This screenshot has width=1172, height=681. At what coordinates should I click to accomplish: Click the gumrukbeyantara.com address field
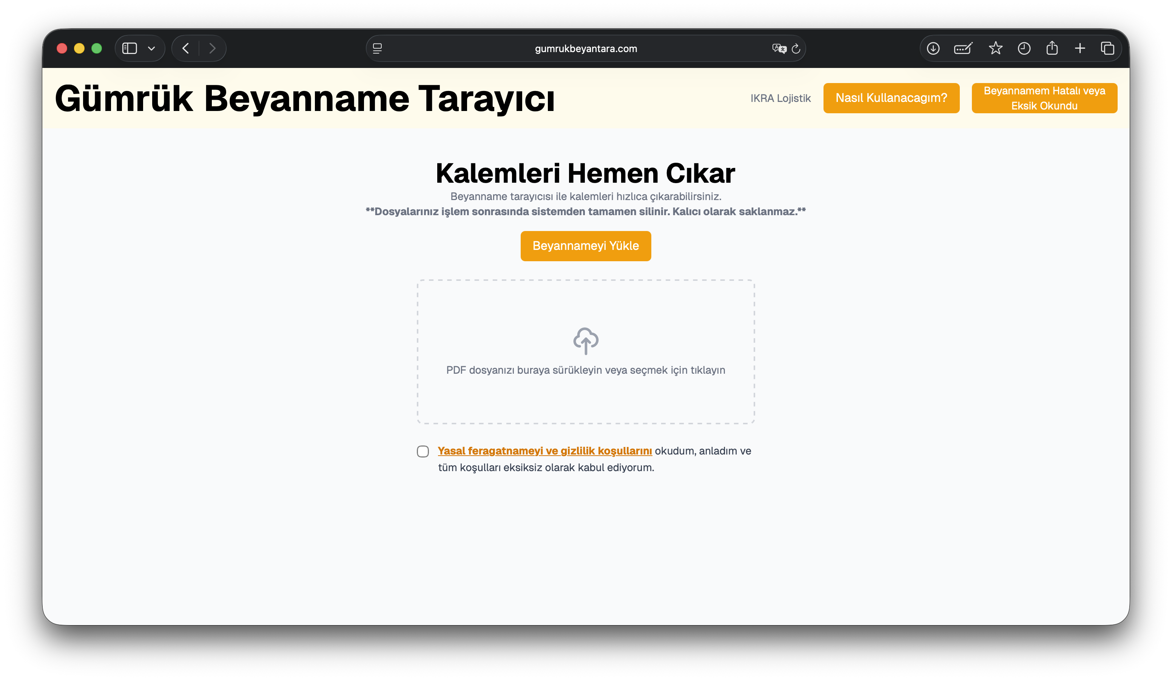coord(585,48)
